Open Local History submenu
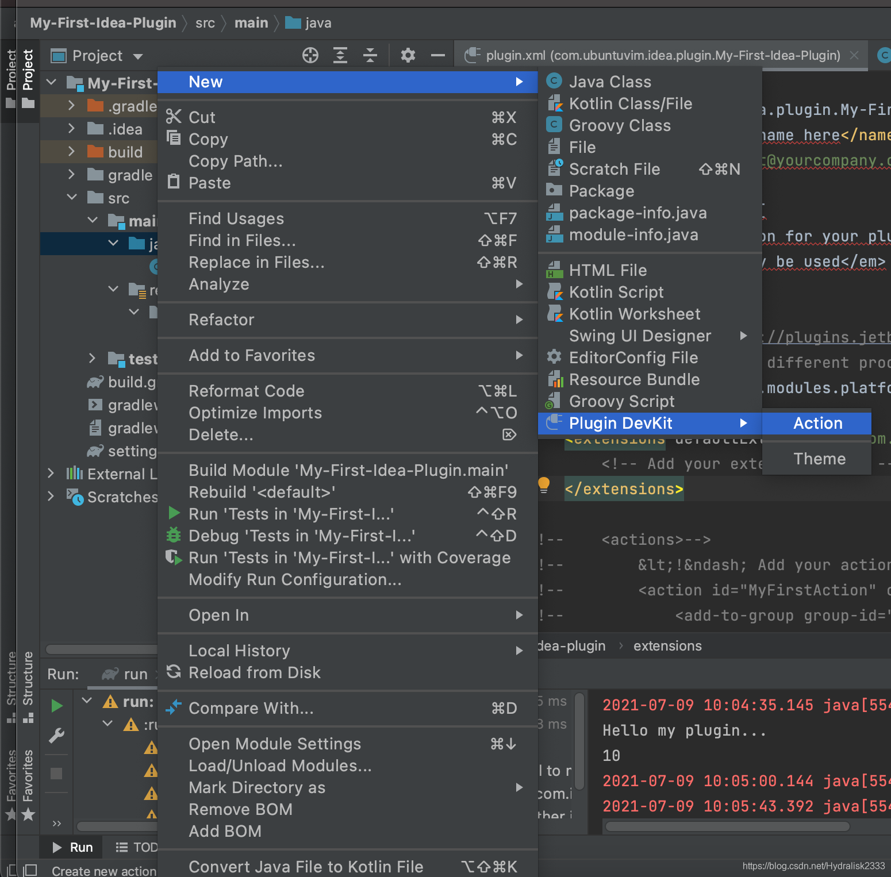This screenshot has width=891, height=877. coord(348,651)
